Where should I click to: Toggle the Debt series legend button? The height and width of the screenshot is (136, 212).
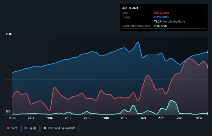click(x=12, y=128)
